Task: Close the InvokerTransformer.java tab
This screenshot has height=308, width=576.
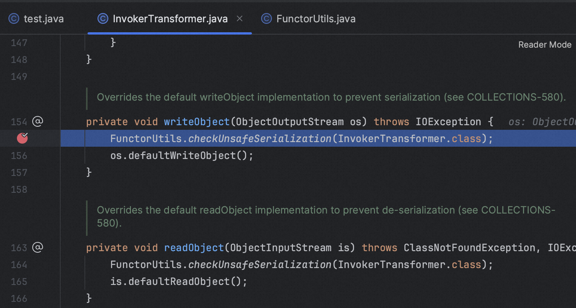Action: 240,18
